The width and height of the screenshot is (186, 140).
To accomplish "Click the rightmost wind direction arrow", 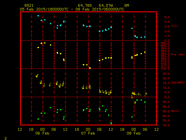I will click(146, 94).
